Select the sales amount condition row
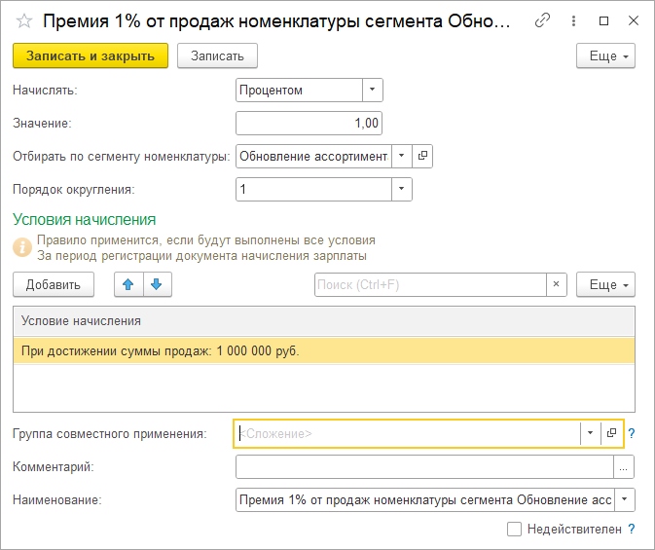The width and height of the screenshot is (655, 550). (323, 350)
